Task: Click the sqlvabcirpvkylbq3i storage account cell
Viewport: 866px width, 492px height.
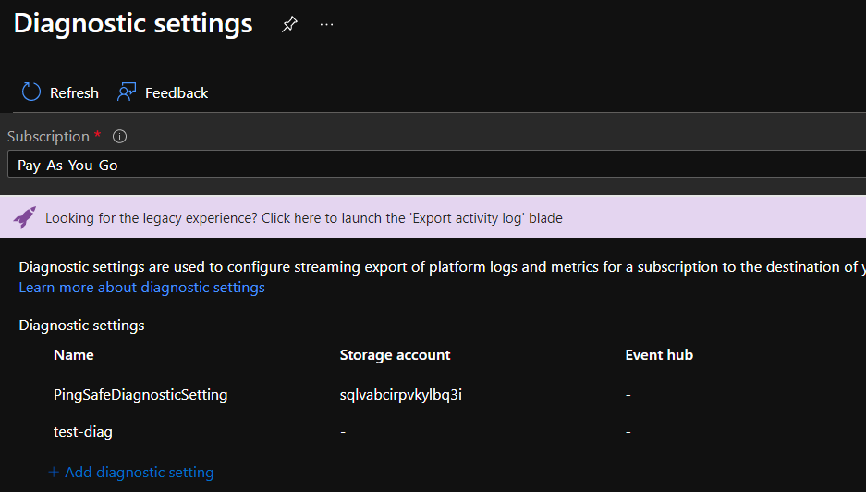Action: [400, 395]
